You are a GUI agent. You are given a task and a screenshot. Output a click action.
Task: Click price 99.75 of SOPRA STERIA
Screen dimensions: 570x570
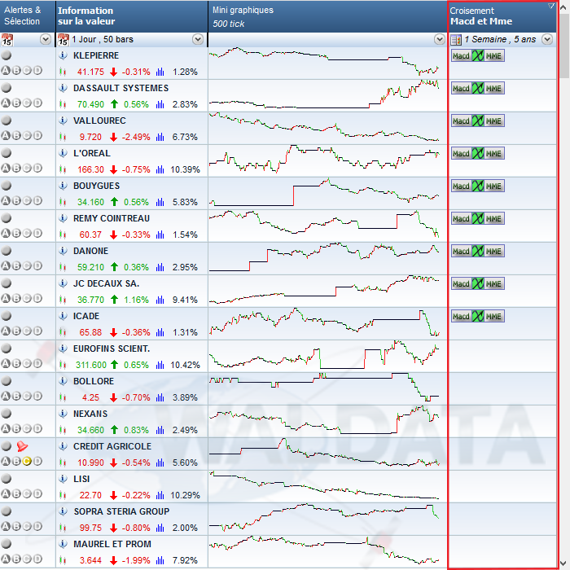point(90,528)
